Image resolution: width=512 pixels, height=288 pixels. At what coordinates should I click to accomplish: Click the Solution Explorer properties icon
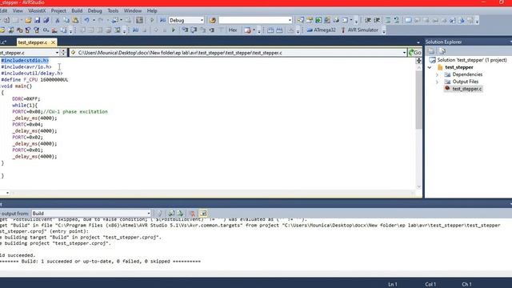(x=431, y=51)
